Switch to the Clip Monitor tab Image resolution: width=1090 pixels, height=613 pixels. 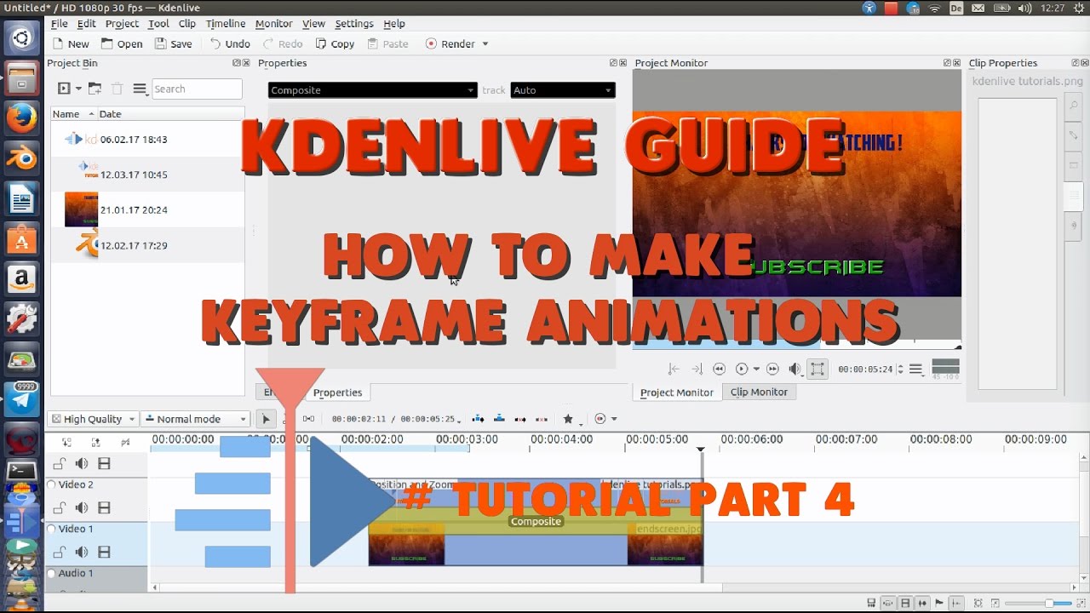759,392
